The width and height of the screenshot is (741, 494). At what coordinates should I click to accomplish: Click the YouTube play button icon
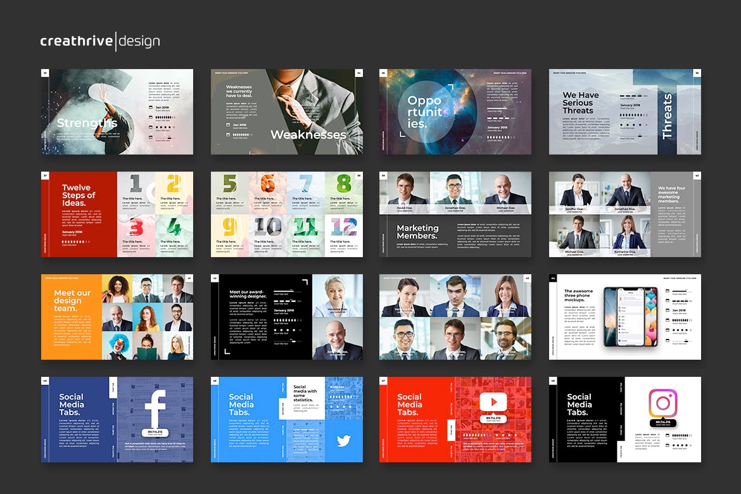(x=493, y=401)
